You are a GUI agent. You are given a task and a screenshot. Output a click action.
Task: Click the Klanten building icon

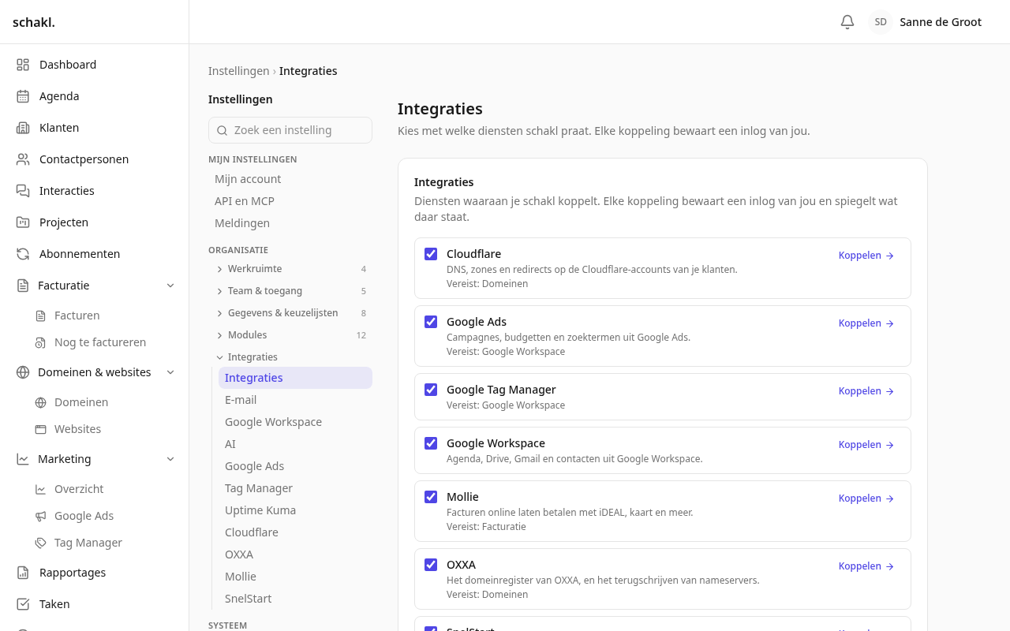click(23, 128)
